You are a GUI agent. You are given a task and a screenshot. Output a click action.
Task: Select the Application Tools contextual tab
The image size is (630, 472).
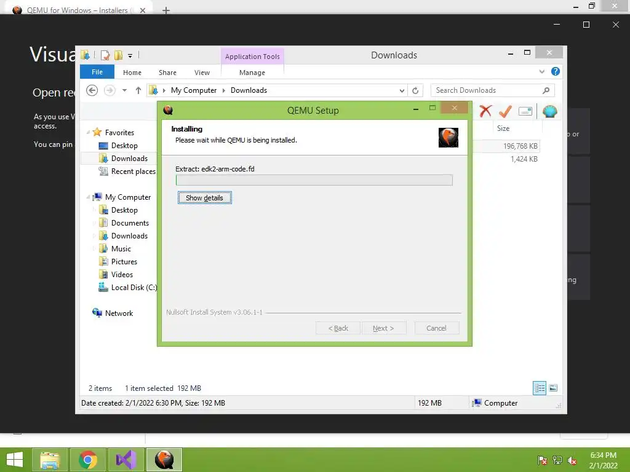(252, 57)
